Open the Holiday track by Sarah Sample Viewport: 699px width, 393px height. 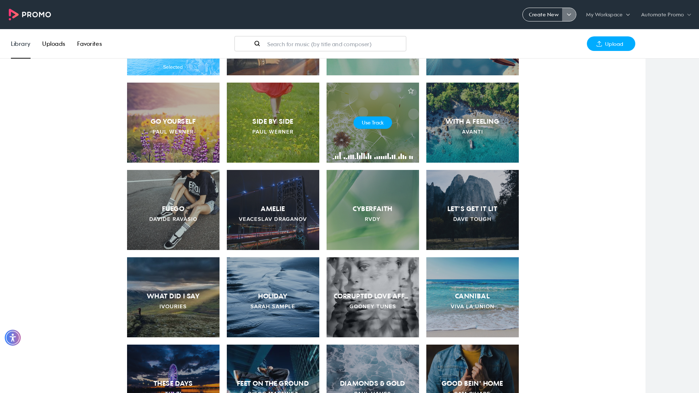273,297
